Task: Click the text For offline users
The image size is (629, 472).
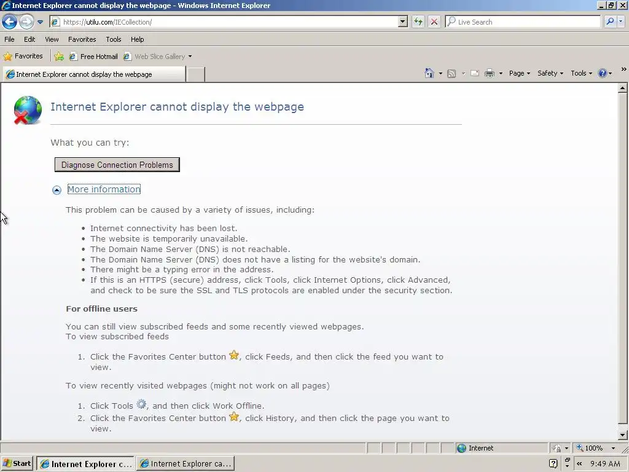Action: pyautogui.click(x=101, y=309)
